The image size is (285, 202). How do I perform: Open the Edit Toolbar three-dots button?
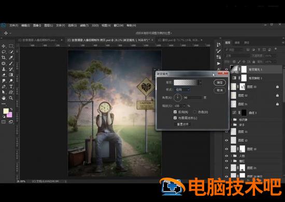pyautogui.click(x=4, y=104)
